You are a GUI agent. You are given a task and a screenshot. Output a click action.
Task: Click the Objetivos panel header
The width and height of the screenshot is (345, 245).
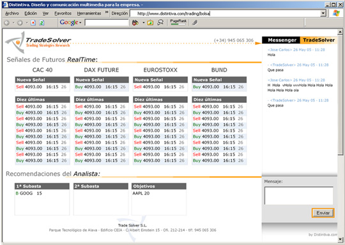[x=159, y=186]
